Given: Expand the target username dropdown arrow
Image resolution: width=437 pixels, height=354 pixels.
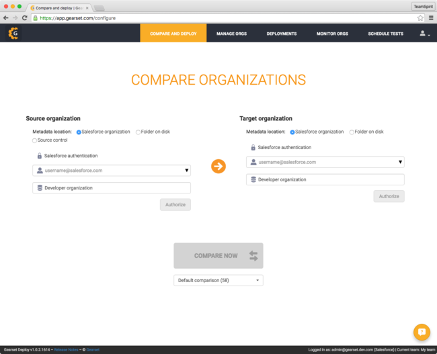Looking at the screenshot, I should pos(400,162).
